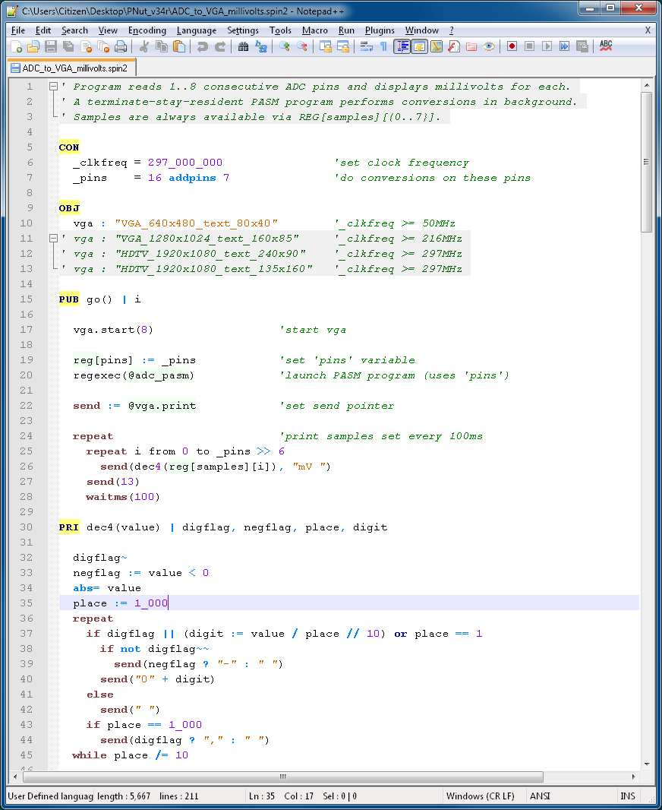Enable synchronized vertical scrolling
The height and width of the screenshot is (810, 662).
point(324,46)
